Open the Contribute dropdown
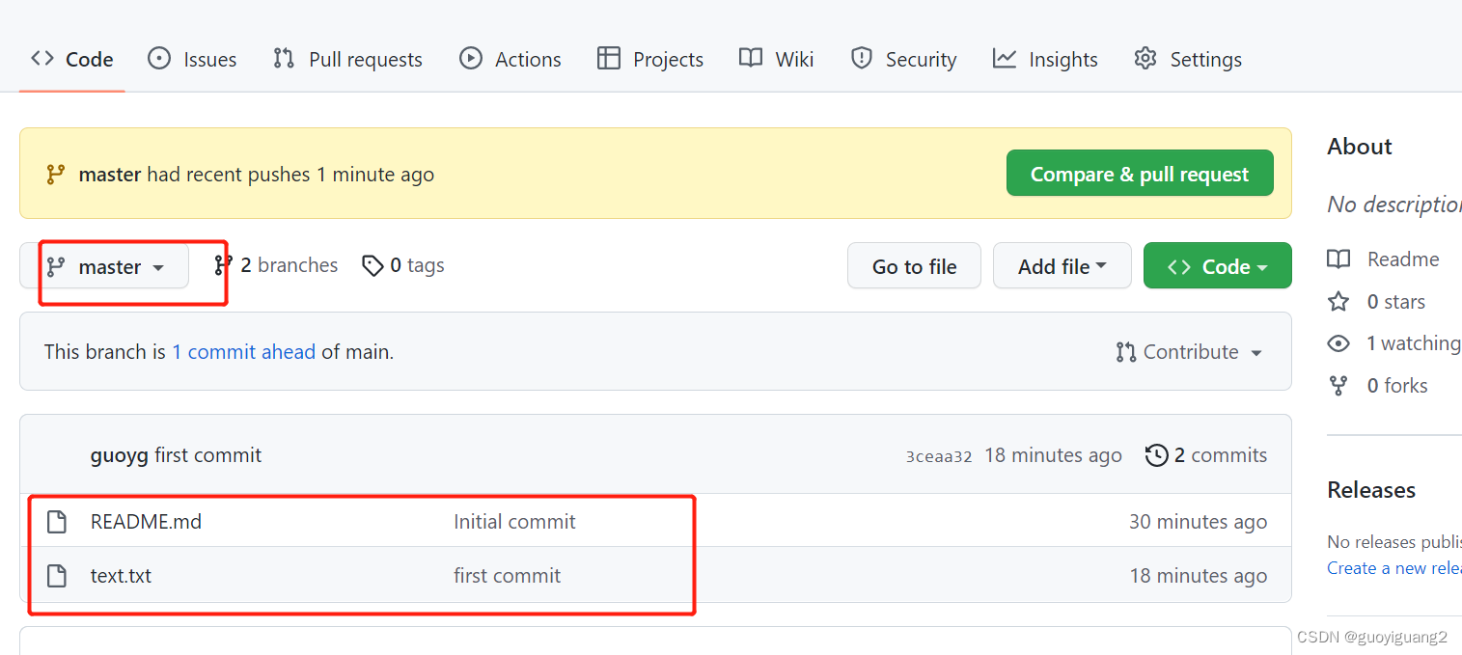1462x655 pixels. click(x=1189, y=352)
